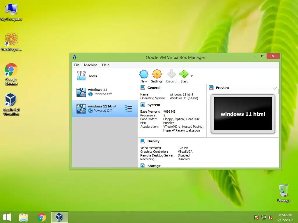Click windows 11 html Powered Off state icon
This screenshot has width=298, height=223.
point(91,111)
